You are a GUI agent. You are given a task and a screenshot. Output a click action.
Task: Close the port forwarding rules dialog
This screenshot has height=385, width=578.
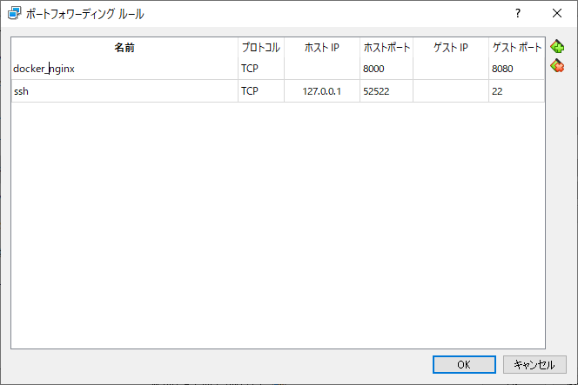[x=557, y=13]
